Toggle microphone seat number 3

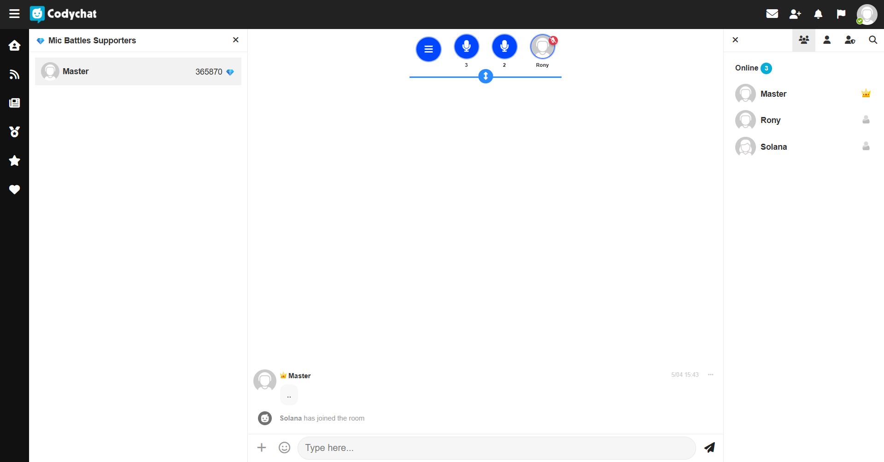pyautogui.click(x=466, y=47)
